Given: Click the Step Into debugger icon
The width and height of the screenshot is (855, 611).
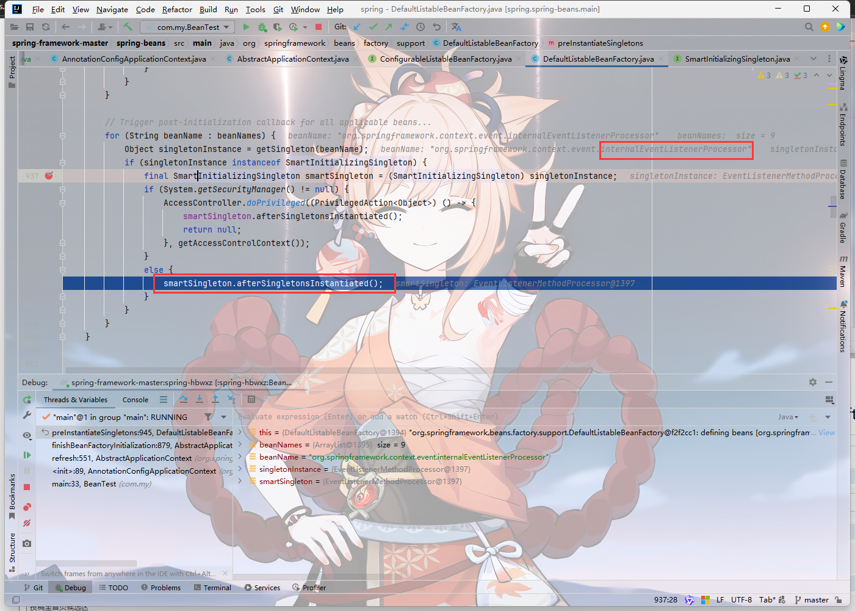Looking at the screenshot, I should click(200, 399).
